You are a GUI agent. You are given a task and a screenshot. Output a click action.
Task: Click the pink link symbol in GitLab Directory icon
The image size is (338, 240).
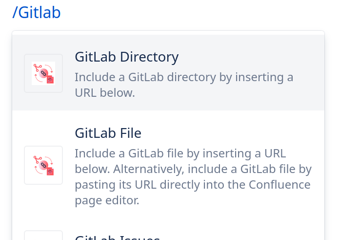click(x=43, y=73)
